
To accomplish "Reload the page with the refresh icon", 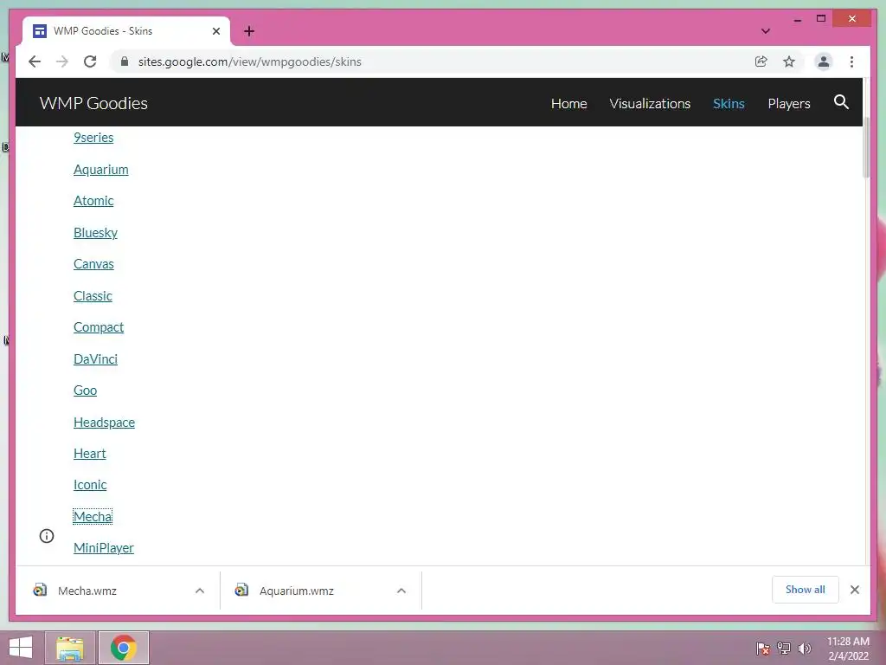I will click(90, 61).
